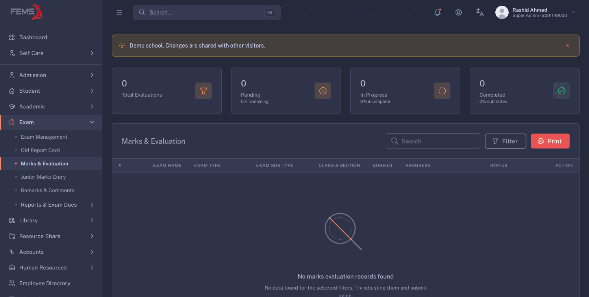This screenshot has width=589, height=297.
Task: Click the Completed checkmark icon
Action: [x=561, y=91]
